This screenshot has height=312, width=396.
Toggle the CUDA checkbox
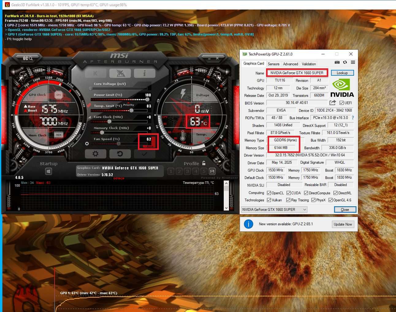pos(288,193)
